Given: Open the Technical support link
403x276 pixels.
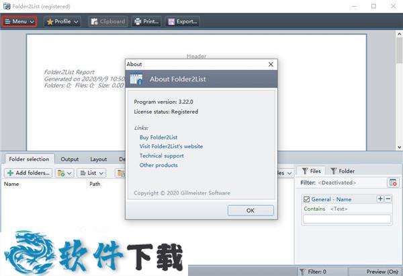Looking at the screenshot, I should (x=162, y=156).
